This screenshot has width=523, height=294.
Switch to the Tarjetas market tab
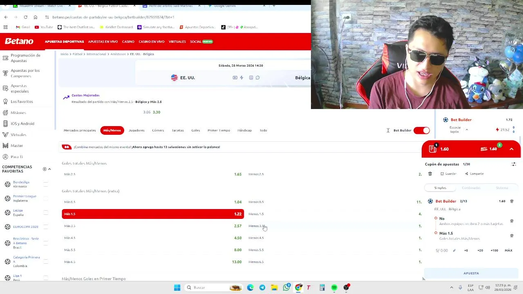pyautogui.click(x=178, y=130)
